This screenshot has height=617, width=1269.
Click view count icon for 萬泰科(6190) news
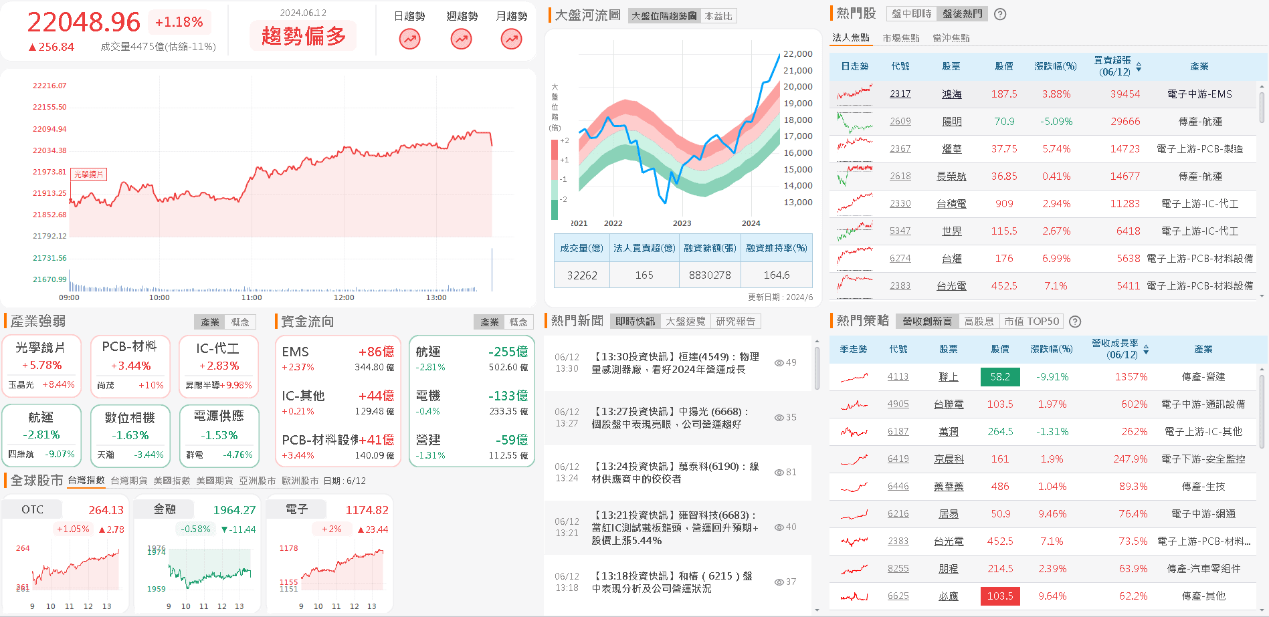(x=779, y=473)
